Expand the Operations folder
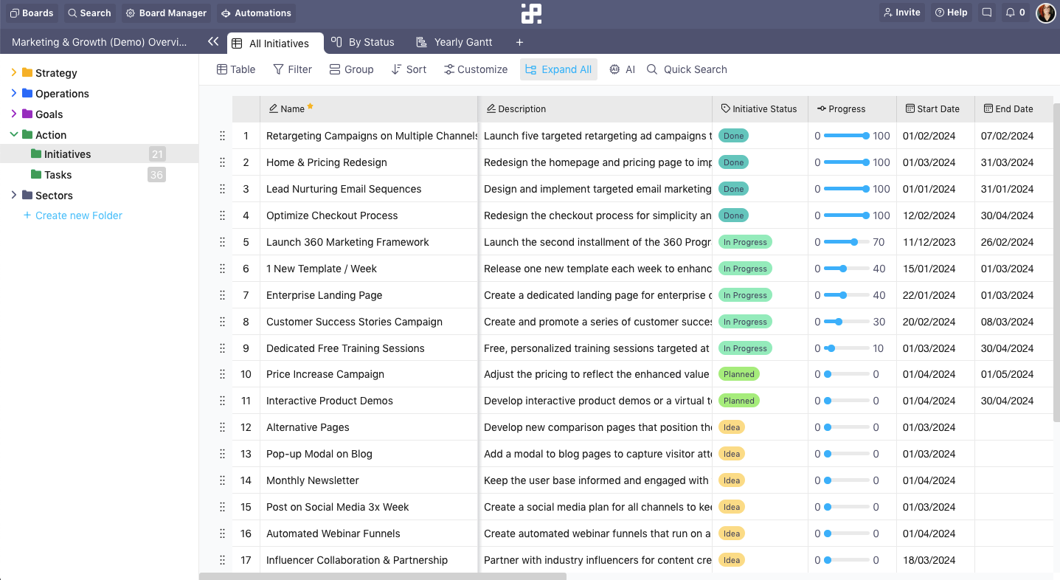Screen dimensions: 1060x580 tap(13, 94)
